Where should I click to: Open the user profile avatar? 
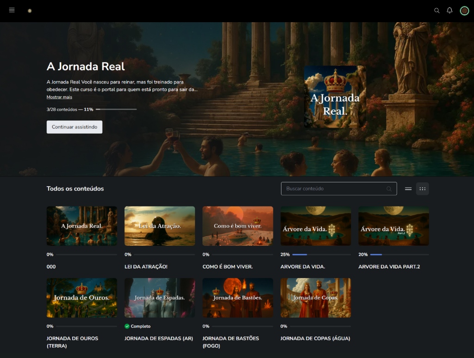click(x=464, y=11)
